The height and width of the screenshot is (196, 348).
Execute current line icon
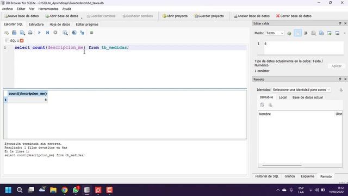pos(47,33)
